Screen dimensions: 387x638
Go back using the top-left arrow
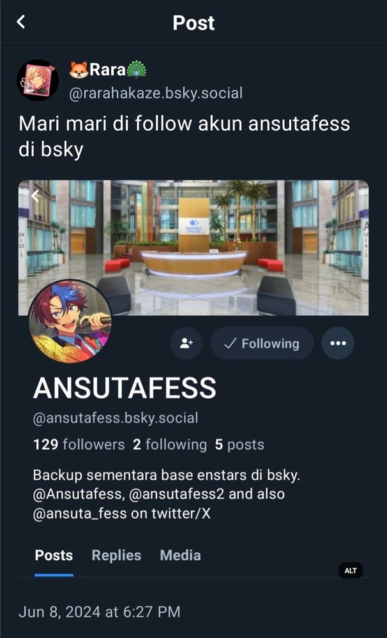[x=21, y=22]
